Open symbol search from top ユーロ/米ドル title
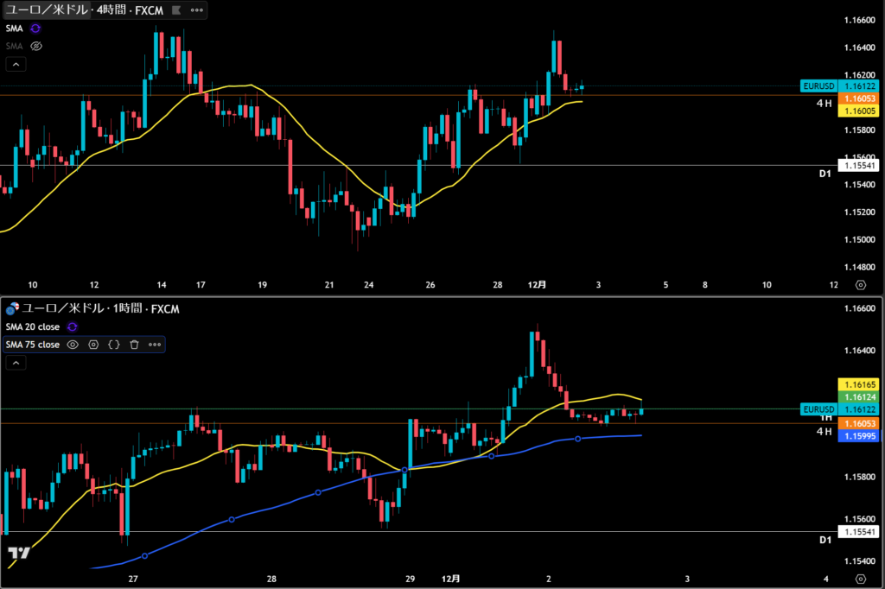 pos(45,10)
